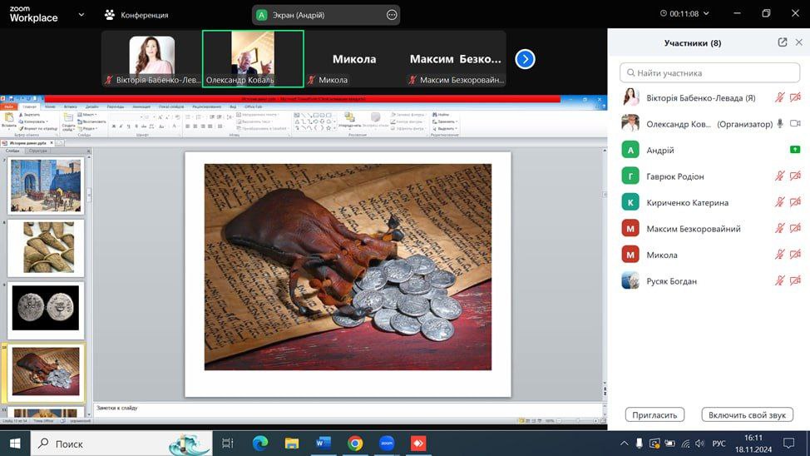Click the Конференция meeting icon
Viewport: 810px width, 456px height.
click(x=110, y=15)
